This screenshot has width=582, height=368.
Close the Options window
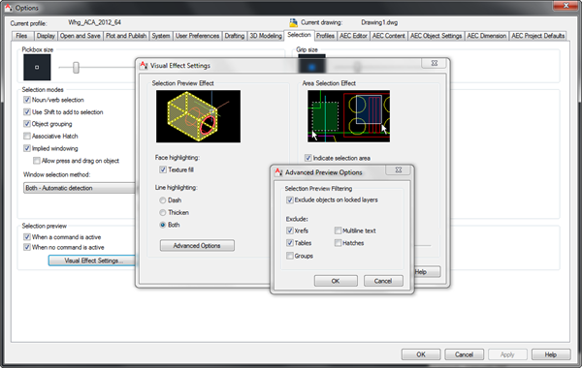566,5
